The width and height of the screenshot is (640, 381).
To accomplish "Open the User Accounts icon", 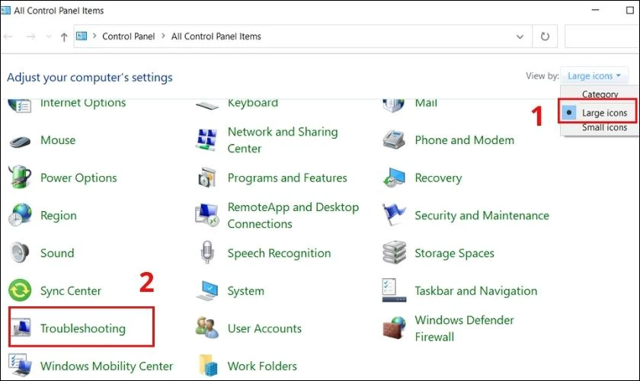I will pyautogui.click(x=207, y=328).
